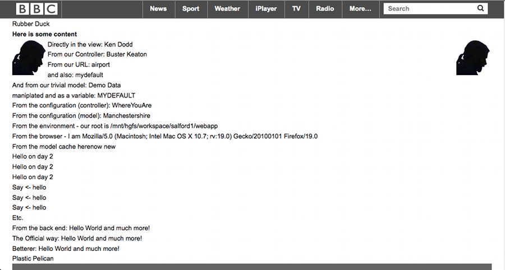Click the "Plastic Pelican" text
Image resolution: width=505 pixels, height=270 pixels.
[x=33, y=258]
